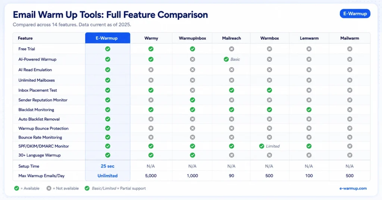Select the Lemwarm column header
382x200 pixels.
pyautogui.click(x=309, y=38)
